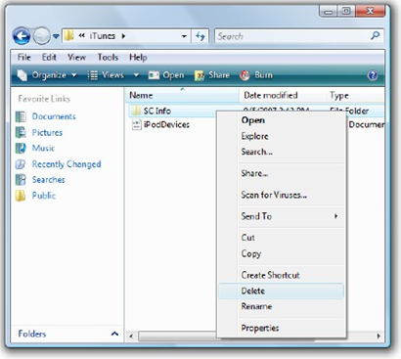Click the iTunes breadcrumb in address bar
Screen dimensions: 401x359
point(103,36)
